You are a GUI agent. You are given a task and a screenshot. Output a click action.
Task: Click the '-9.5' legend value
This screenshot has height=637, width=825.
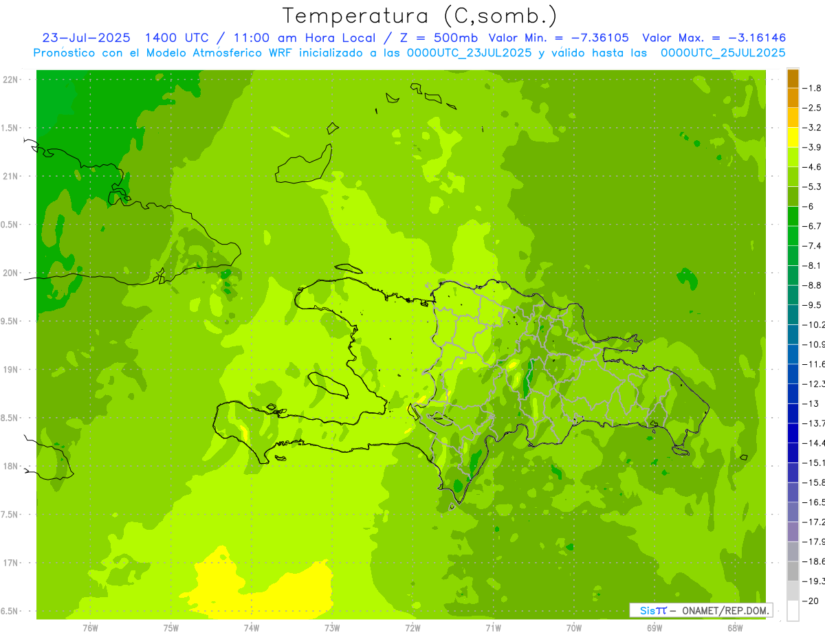[x=813, y=304]
